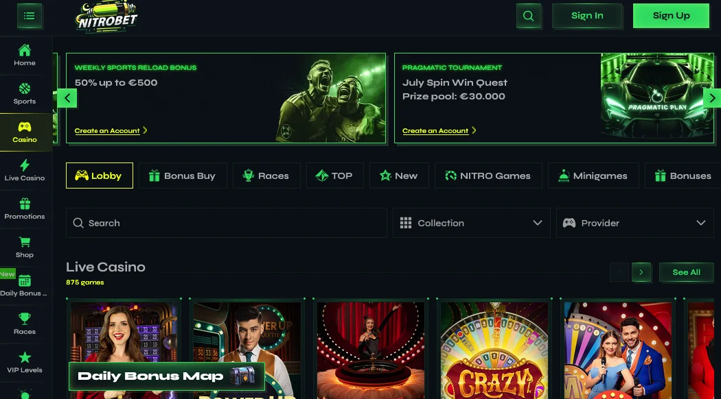
Task: Open Daily Bonus in the sidebar
Action: 25,286
